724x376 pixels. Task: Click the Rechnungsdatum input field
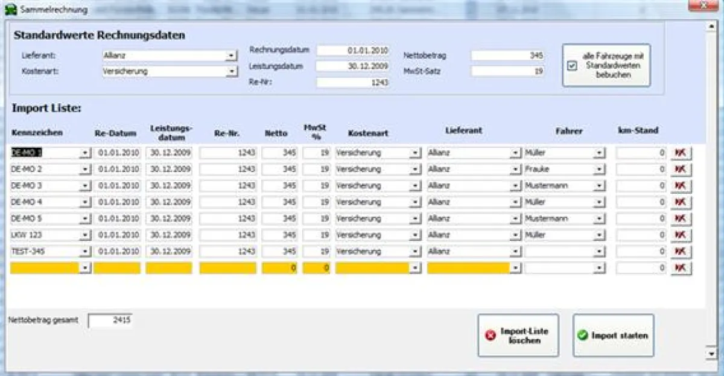point(353,51)
